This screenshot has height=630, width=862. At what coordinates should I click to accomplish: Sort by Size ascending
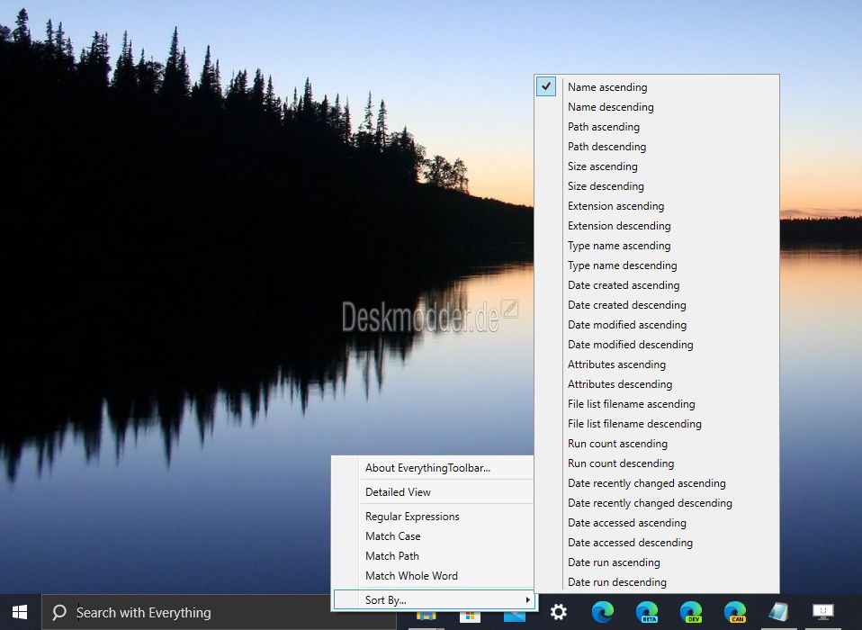point(657,166)
